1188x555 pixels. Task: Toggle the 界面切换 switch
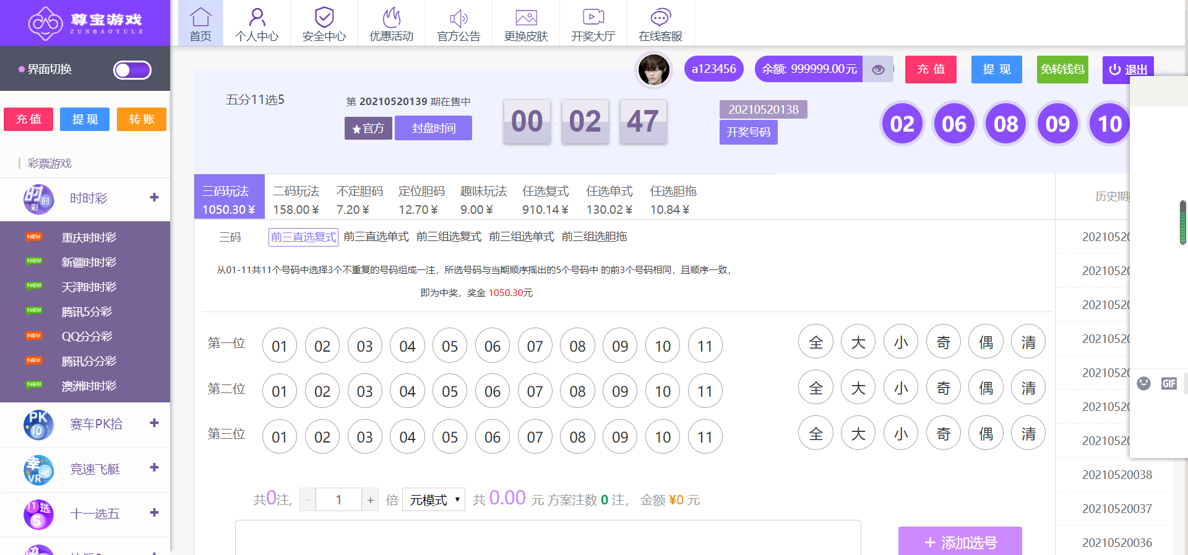132,70
